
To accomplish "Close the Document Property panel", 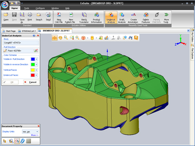I will [x=39, y=126].
